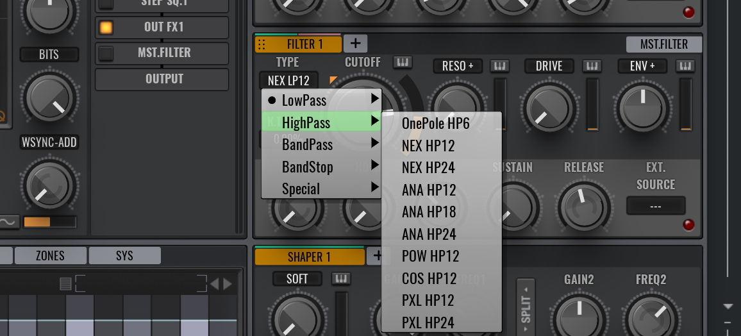Choose PXL HP12 filter type
Image resolution: width=741 pixels, height=336 pixels.
click(442, 300)
